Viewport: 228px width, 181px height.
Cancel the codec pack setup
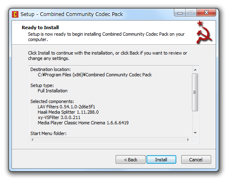pyautogui.click(x=196, y=160)
